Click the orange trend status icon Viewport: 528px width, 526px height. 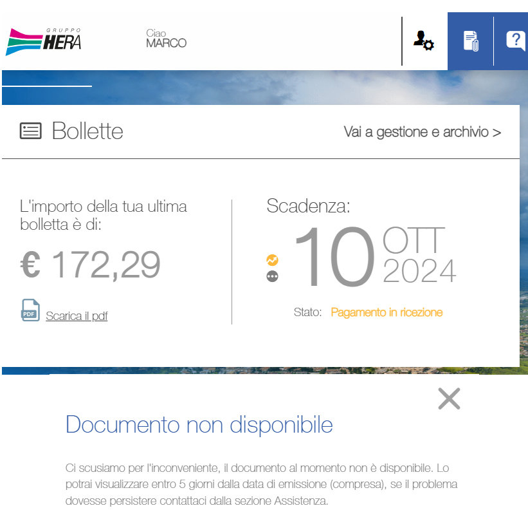(x=273, y=260)
